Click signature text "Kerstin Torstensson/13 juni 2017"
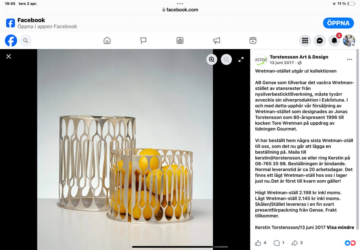The width and height of the screenshot is (360, 250). point(290,227)
